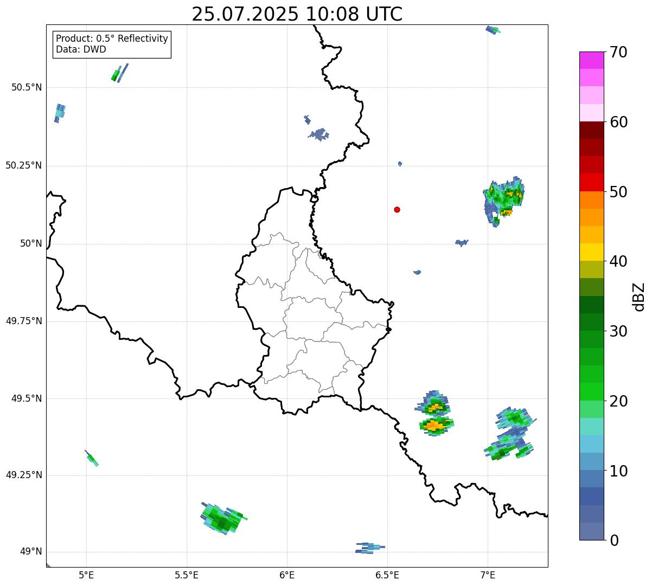
Task: Click the 50.5°N latitude label
Action: 27,88
